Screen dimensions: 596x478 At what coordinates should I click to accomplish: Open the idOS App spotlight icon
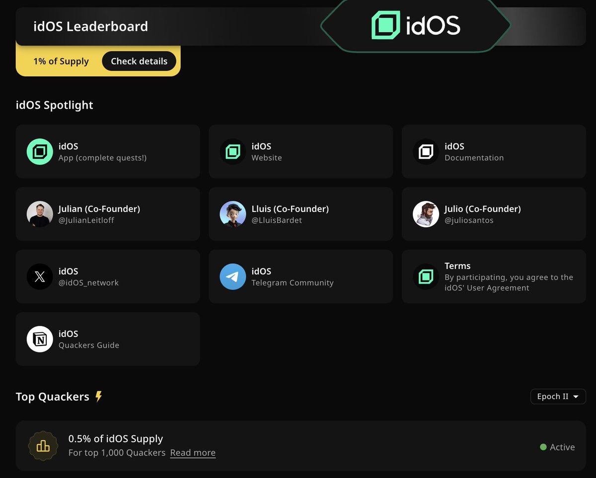40,151
